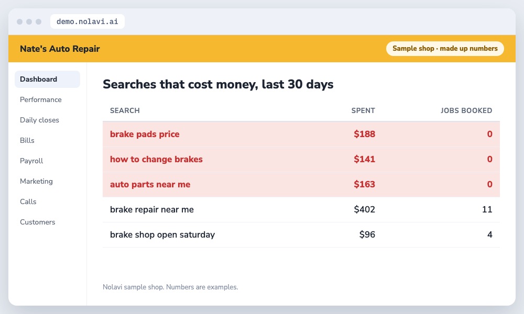This screenshot has height=314, width=524.
Task: Click the $96 spent value
Action: [367, 234]
